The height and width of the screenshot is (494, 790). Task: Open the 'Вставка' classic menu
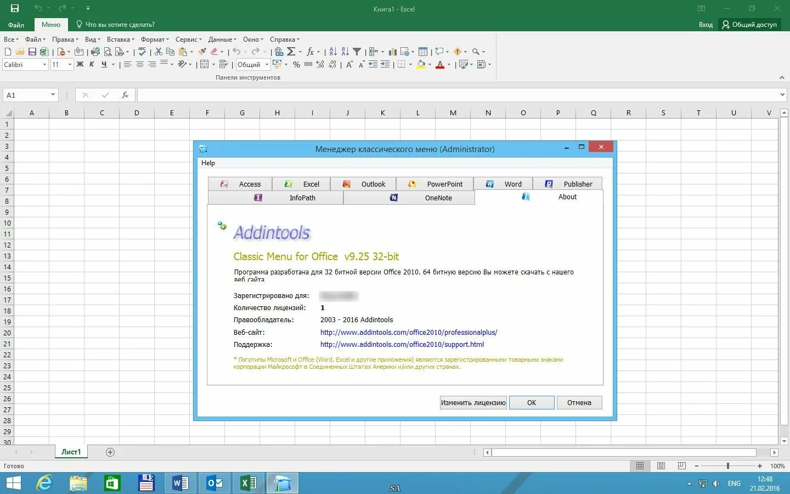click(x=120, y=40)
